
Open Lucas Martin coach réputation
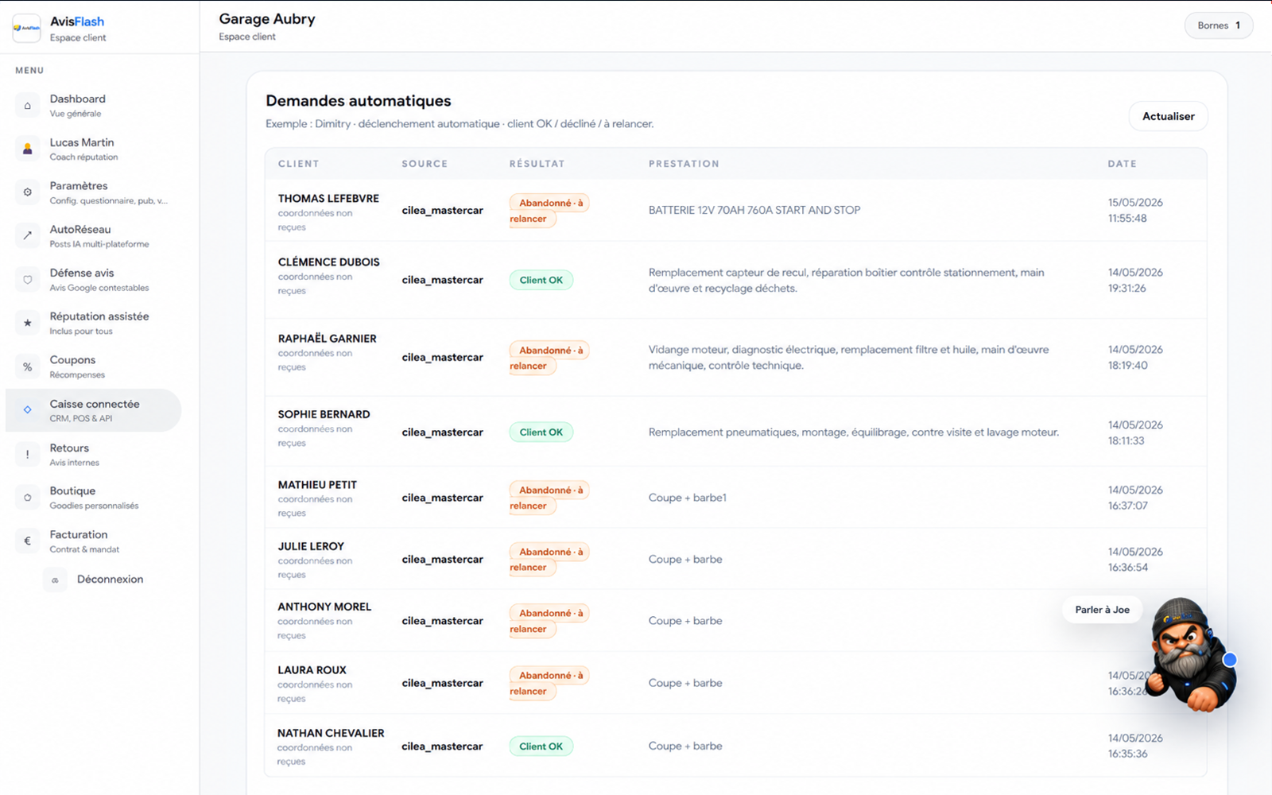pos(94,149)
